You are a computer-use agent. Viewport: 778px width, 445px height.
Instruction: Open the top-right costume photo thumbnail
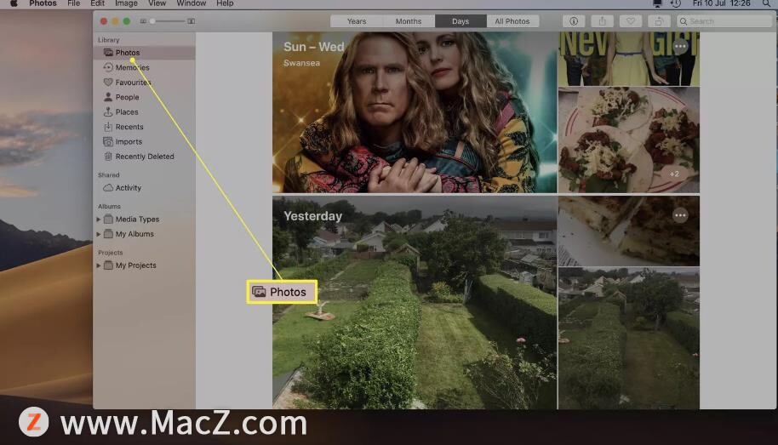coord(629,59)
